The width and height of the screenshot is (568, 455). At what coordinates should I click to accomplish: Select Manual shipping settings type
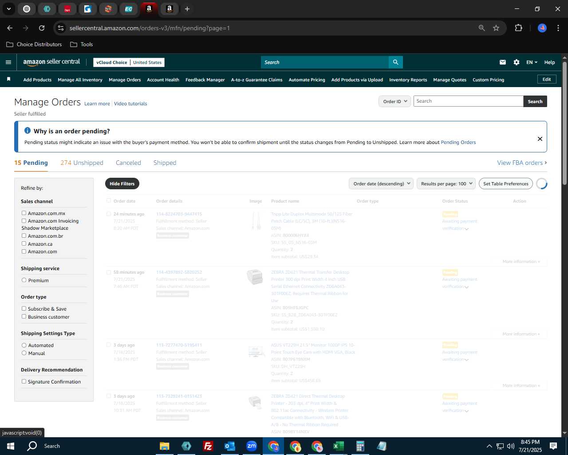(x=24, y=353)
